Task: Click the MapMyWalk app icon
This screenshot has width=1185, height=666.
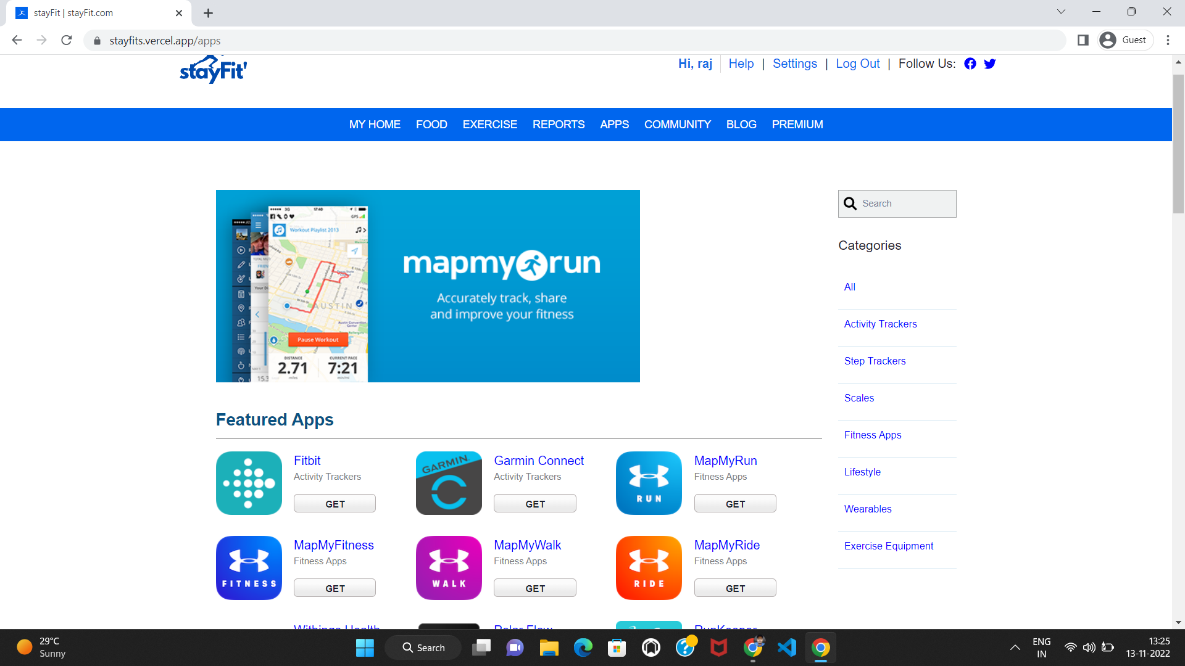Action: (x=449, y=567)
